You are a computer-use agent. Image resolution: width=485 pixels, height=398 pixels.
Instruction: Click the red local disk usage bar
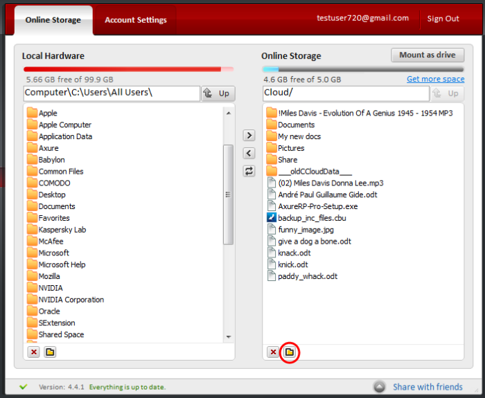pyautogui.click(x=128, y=69)
